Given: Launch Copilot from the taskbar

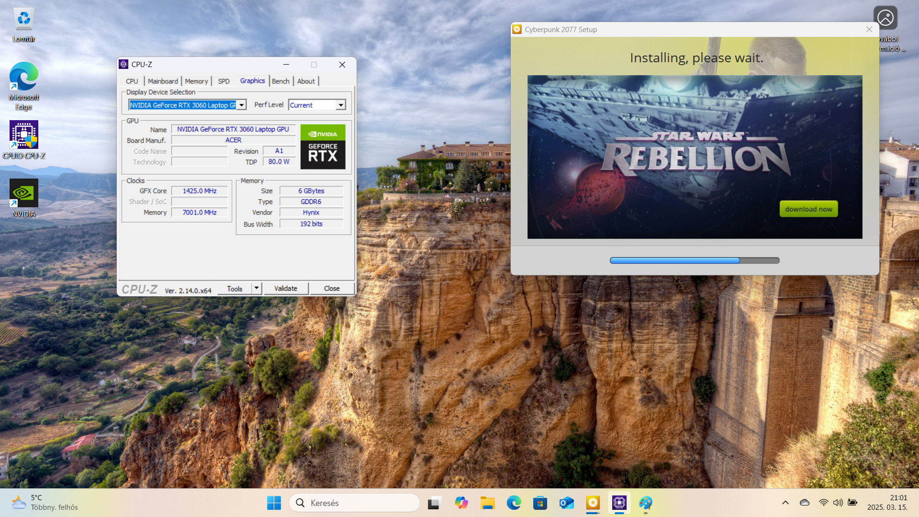Looking at the screenshot, I should click(461, 503).
